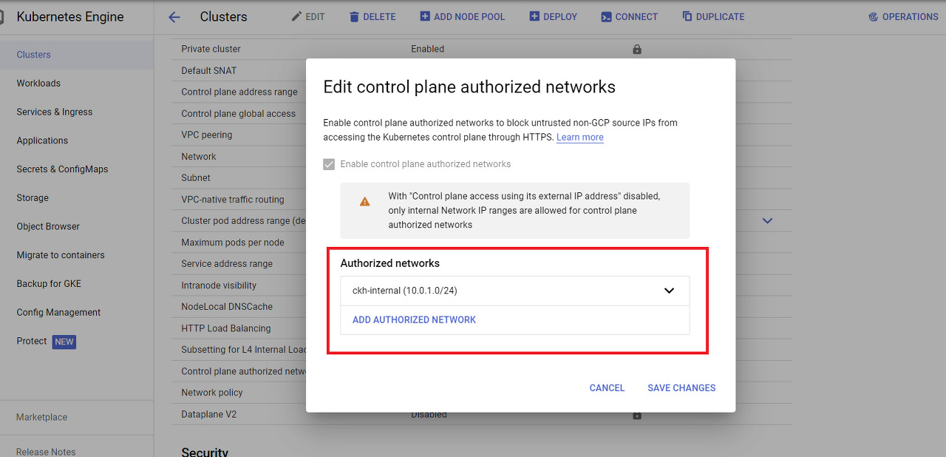Click the CANCEL button
This screenshot has width=946, height=457.
[x=607, y=387]
